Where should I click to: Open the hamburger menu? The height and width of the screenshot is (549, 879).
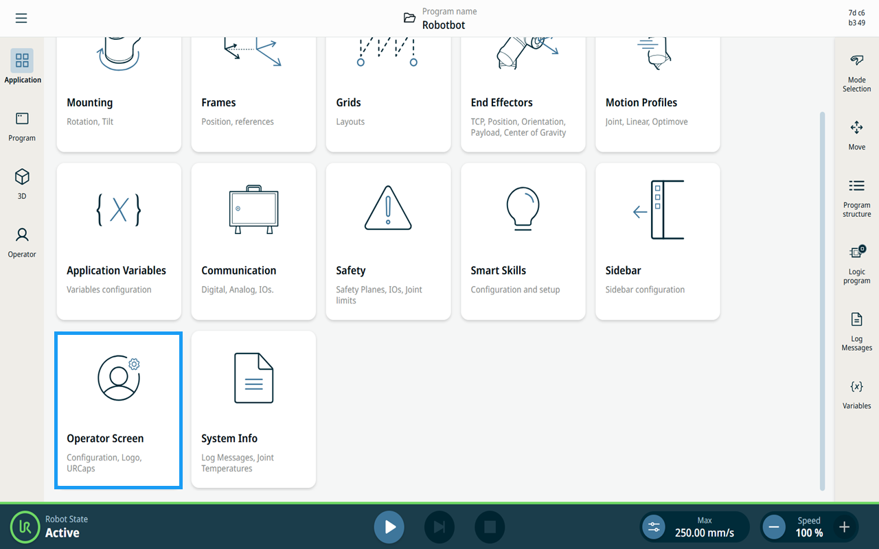click(x=21, y=19)
